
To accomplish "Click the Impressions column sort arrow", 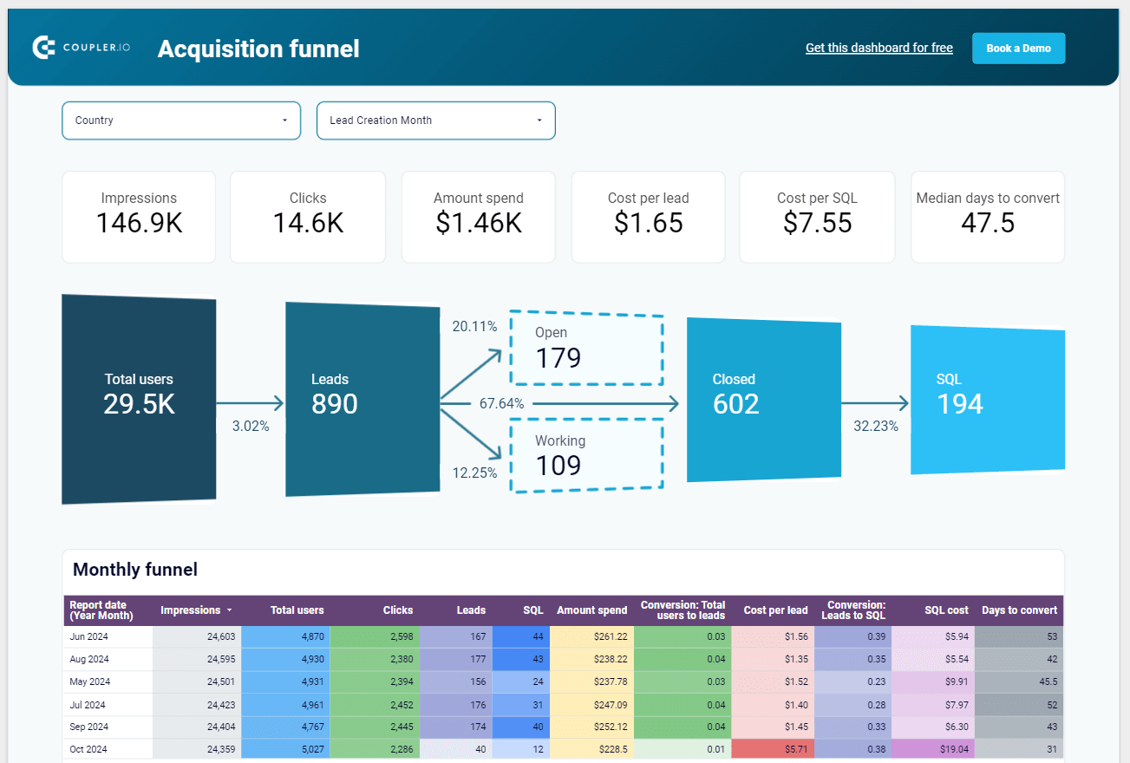I will pyautogui.click(x=229, y=610).
